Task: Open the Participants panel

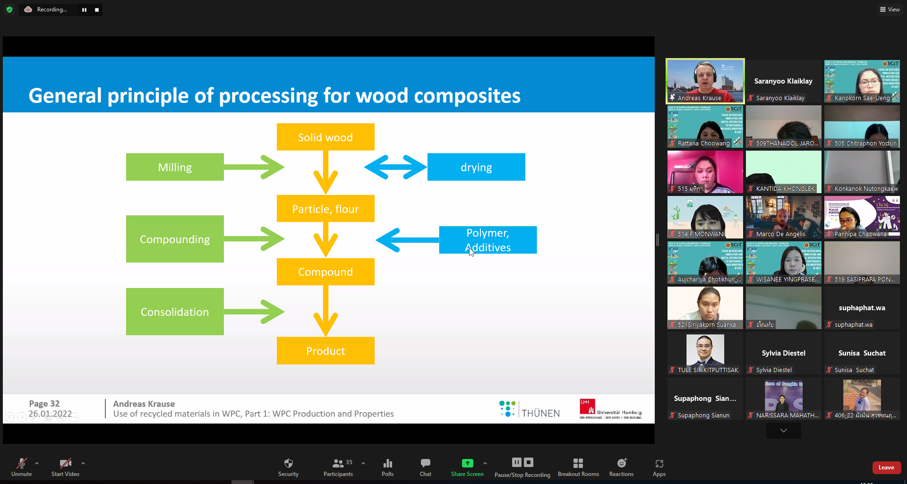Action: pyautogui.click(x=338, y=464)
